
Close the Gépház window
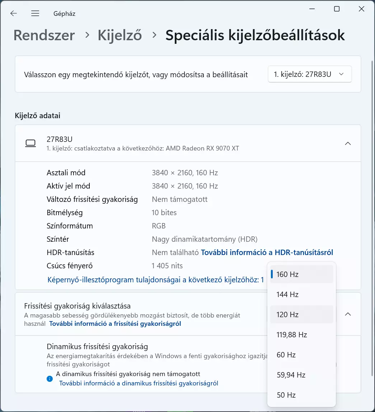point(361,9)
